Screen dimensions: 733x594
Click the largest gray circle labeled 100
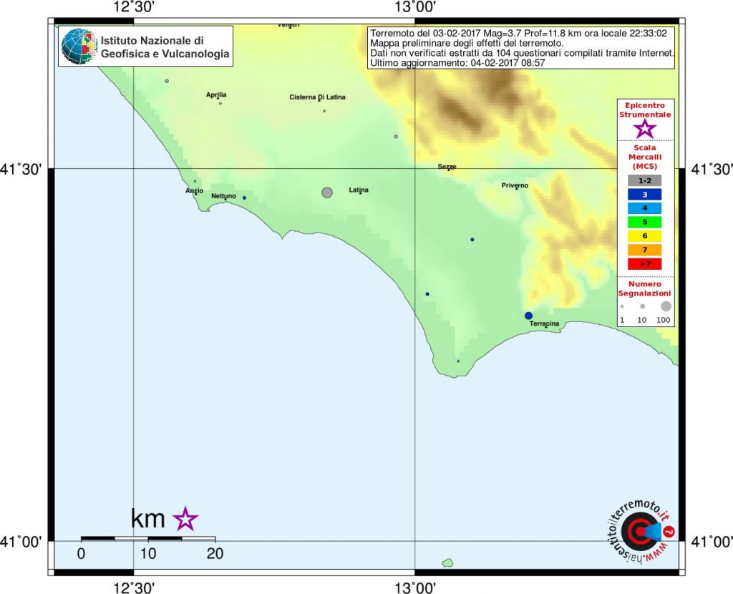pyautogui.click(x=666, y=306)
